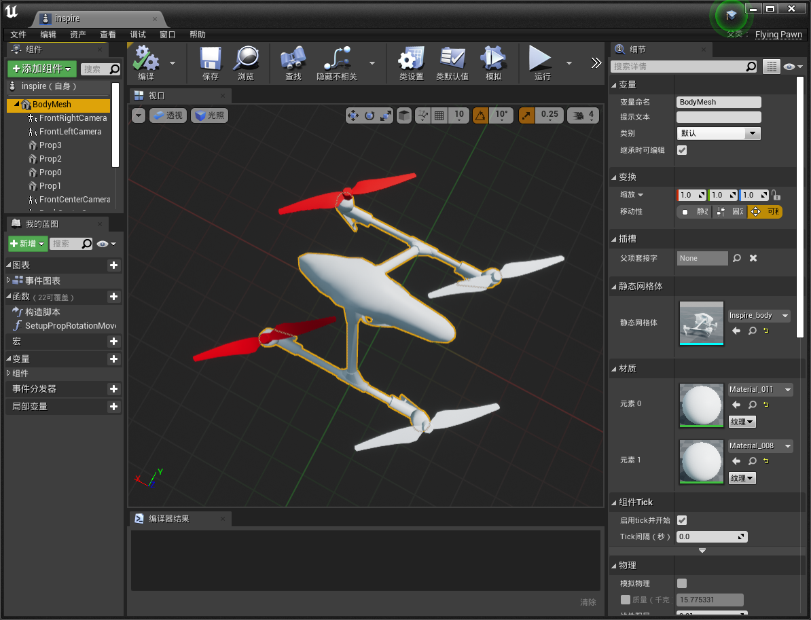Click the 查找 (Find) binoculars icon
The width and height of the screenshot is (811, 620).
point(293,60)
